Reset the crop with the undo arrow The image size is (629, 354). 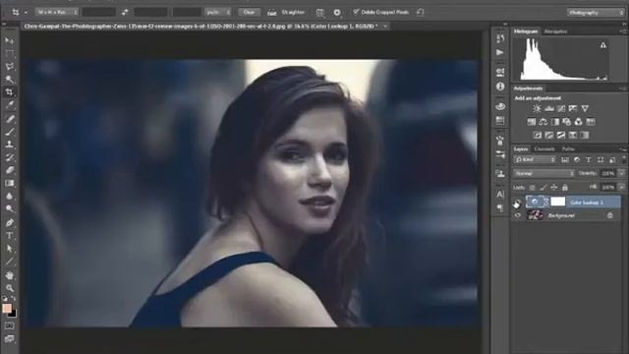420,12
